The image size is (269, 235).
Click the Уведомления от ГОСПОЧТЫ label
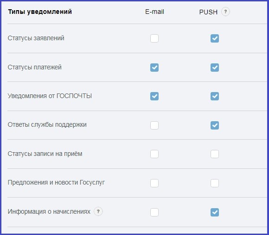(50, 96)
